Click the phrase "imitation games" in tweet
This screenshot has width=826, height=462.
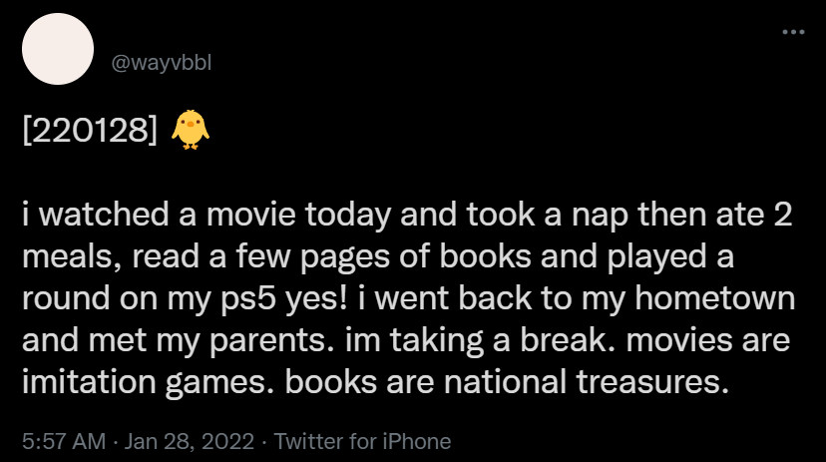pos(144,382)
